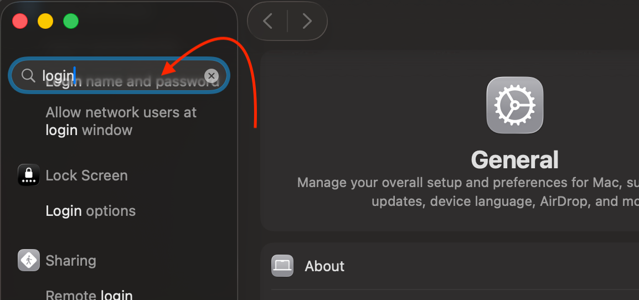Screen dimensions: 639x300
Task: Click the General heading text
Action: (515, 159)
